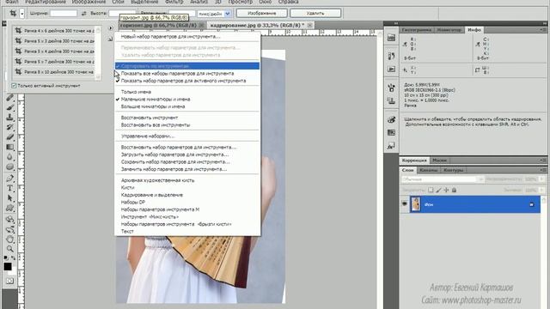Open Коррекция panel options menu
Viewport: 550px width, 309px height.
tap(543, 161)
